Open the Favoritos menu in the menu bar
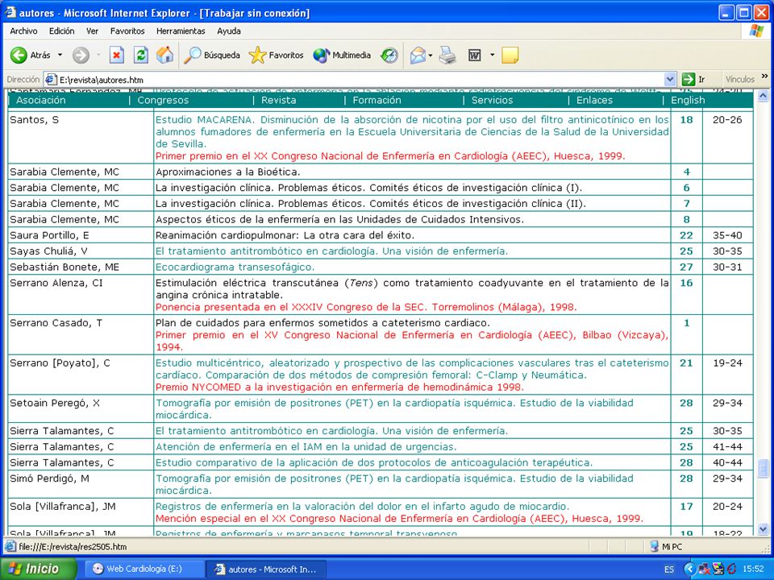This screenshot has height=580, width=774. 127,31
